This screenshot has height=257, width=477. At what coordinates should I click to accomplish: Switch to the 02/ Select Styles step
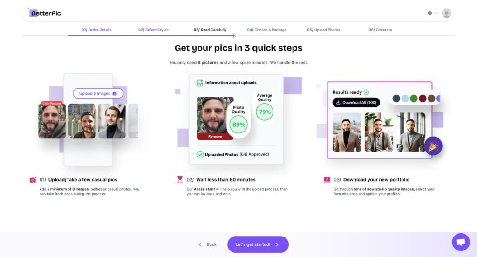[x=153, y=30]
